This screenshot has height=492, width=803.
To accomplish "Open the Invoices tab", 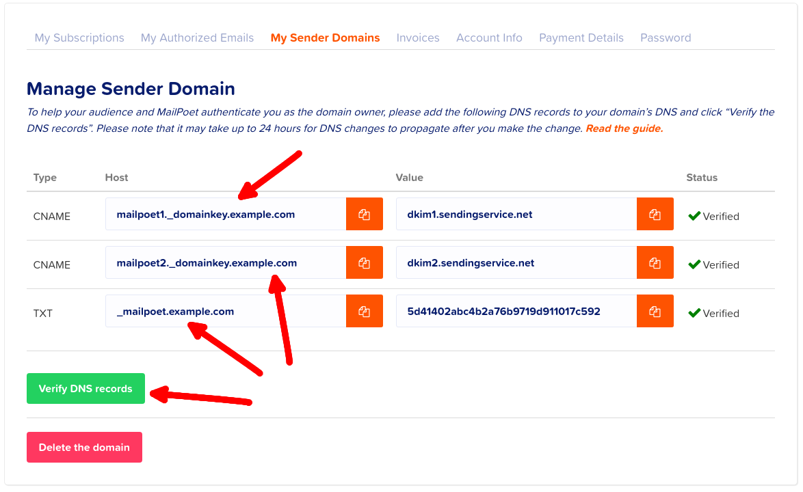I will [418, 38].
